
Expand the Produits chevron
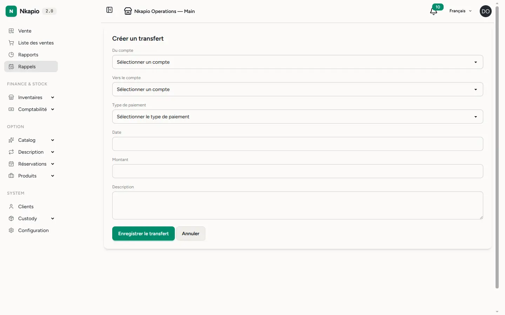point(53,176)
